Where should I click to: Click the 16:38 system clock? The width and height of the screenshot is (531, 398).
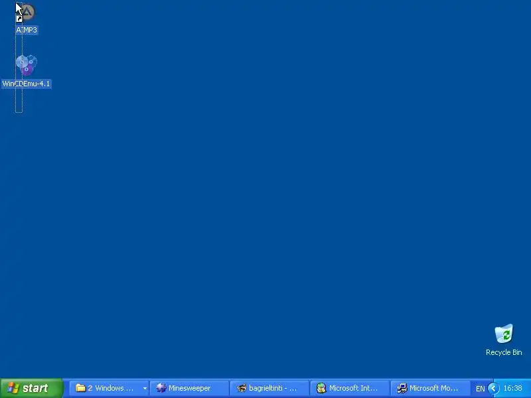click(512, 388)
